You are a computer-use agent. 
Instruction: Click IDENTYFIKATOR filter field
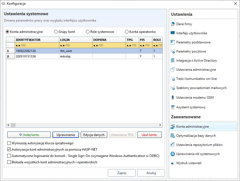tap(37, 45)
